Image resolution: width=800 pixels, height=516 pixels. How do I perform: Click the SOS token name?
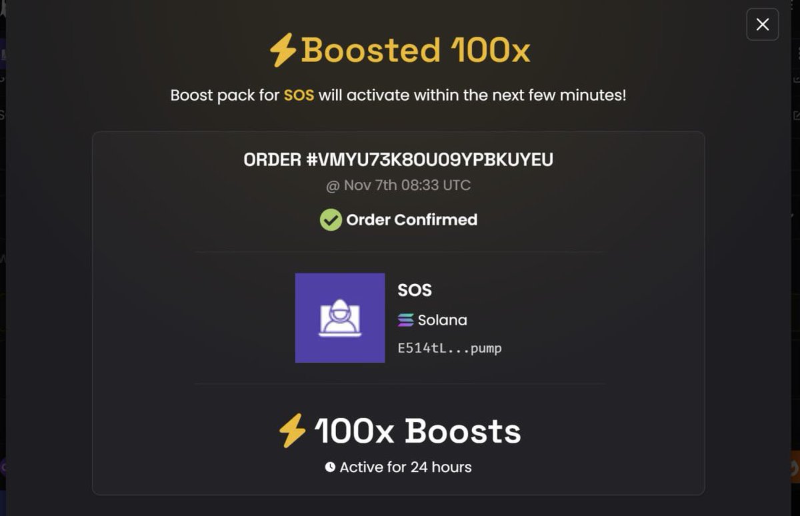pyautogui.click(x=415, y=291)
